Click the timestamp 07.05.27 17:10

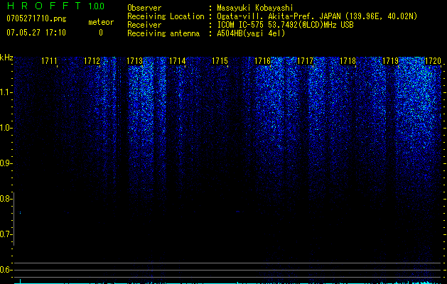36,33
